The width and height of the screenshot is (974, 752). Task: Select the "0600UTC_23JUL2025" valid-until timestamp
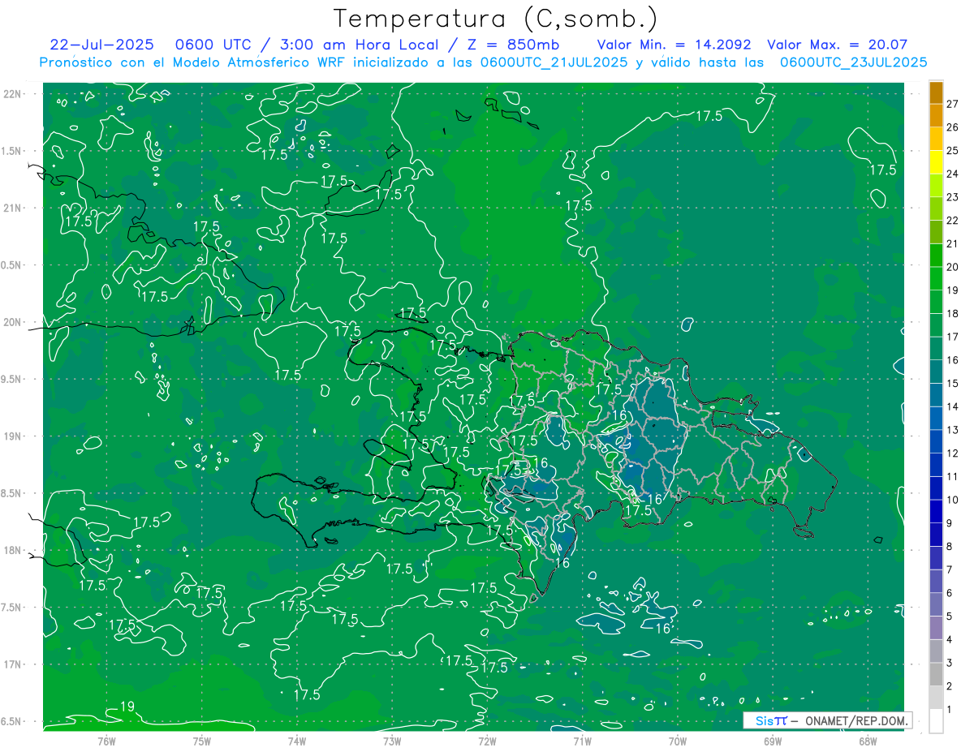pyautogui.click(x=853, y=62)
